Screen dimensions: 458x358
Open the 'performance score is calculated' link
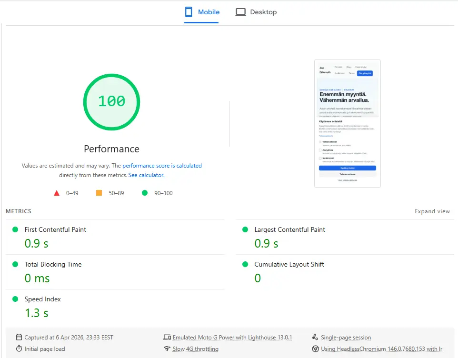pyautogui.click(x=162, y=166)
